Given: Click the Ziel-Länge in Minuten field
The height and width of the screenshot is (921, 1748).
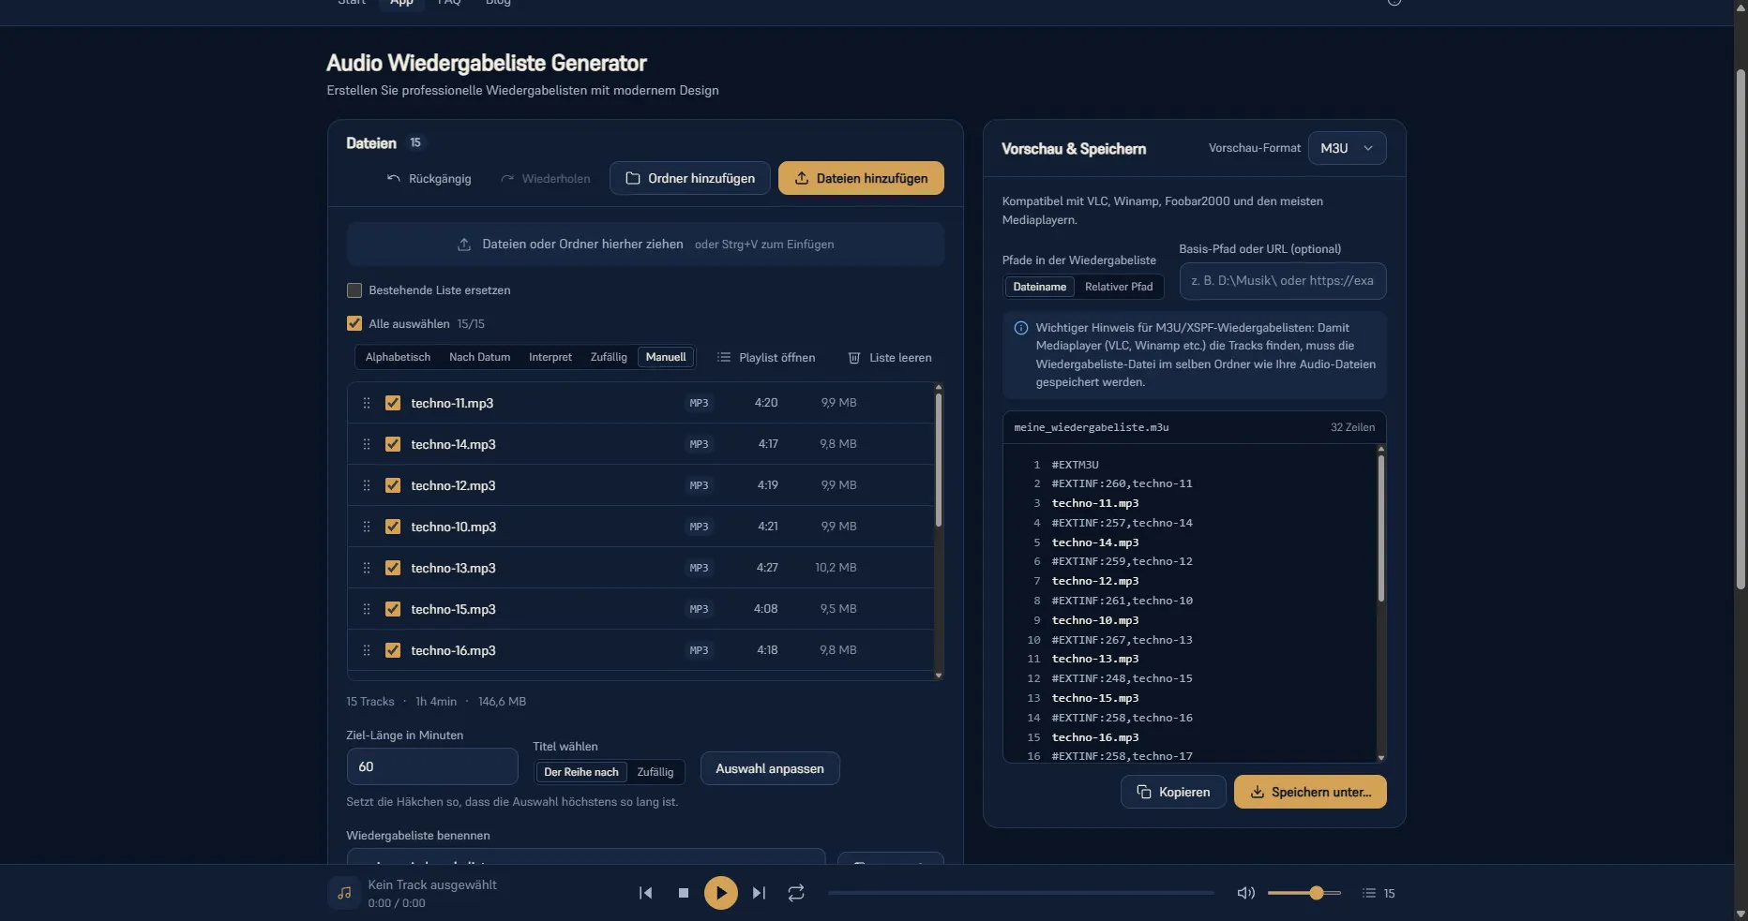Looking at the screenshot, I should [432, 766].
